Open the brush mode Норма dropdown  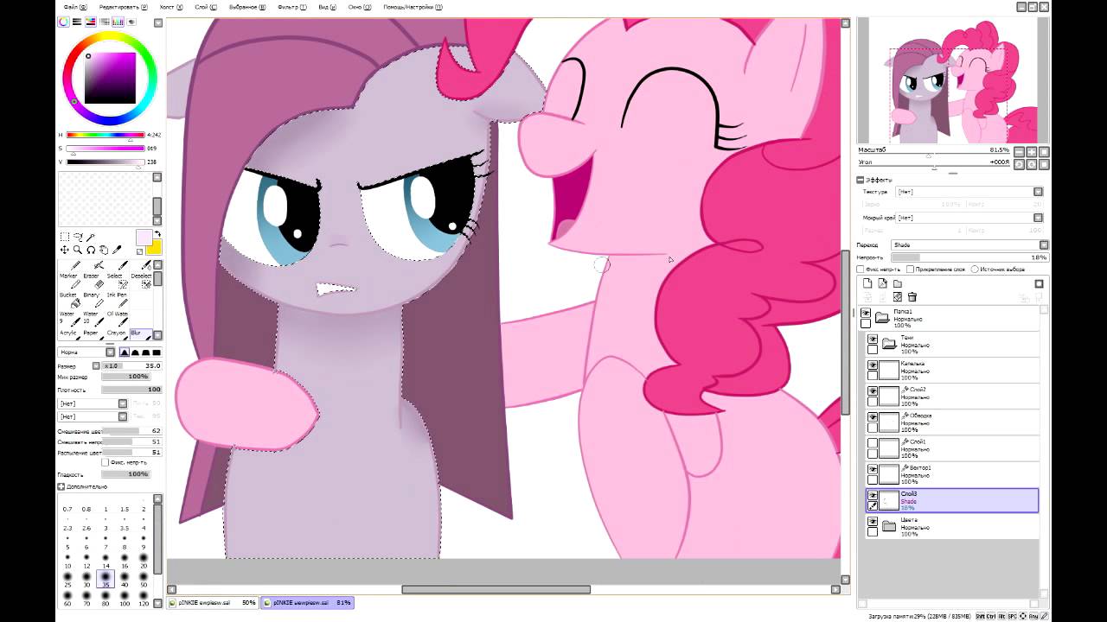point(86,352)
